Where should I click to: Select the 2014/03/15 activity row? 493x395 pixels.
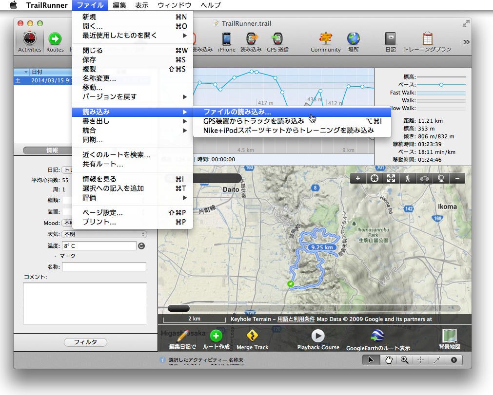[x=43, y=80]
